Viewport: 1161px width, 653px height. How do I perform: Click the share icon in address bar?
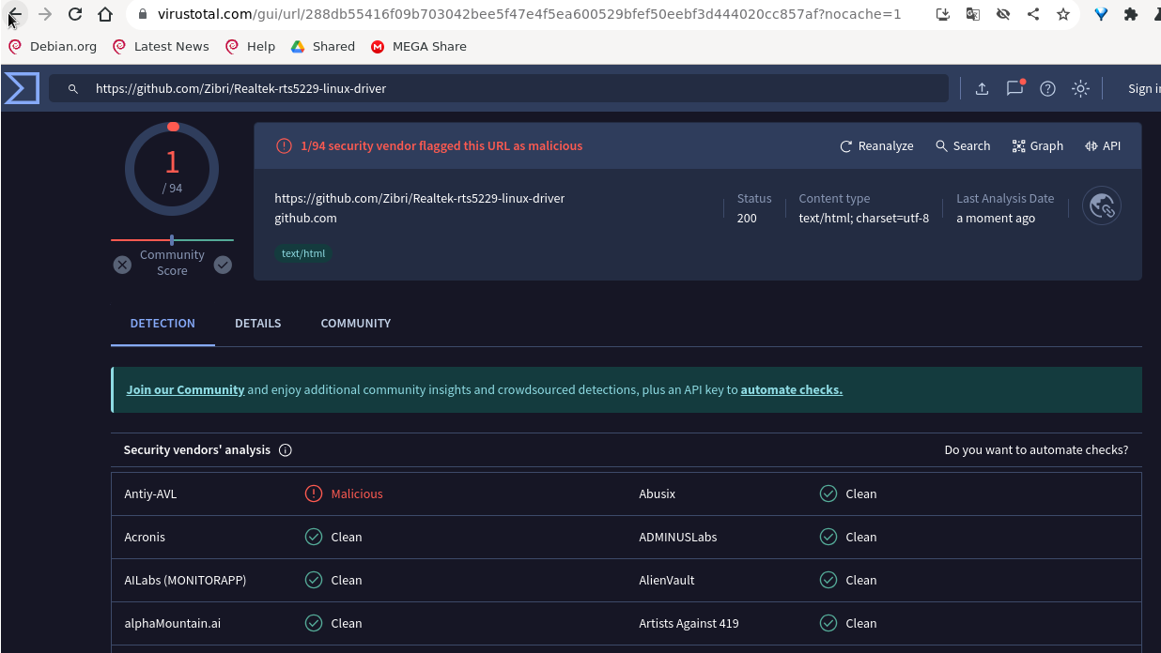[x=1033, y=14]
